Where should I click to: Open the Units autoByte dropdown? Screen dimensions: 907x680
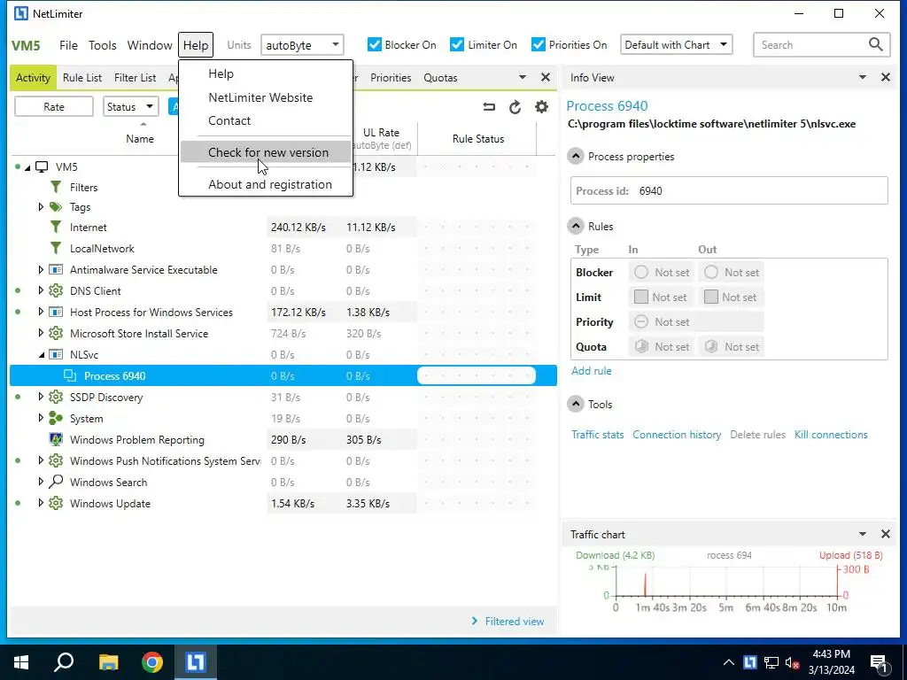(x=302, y=44)
